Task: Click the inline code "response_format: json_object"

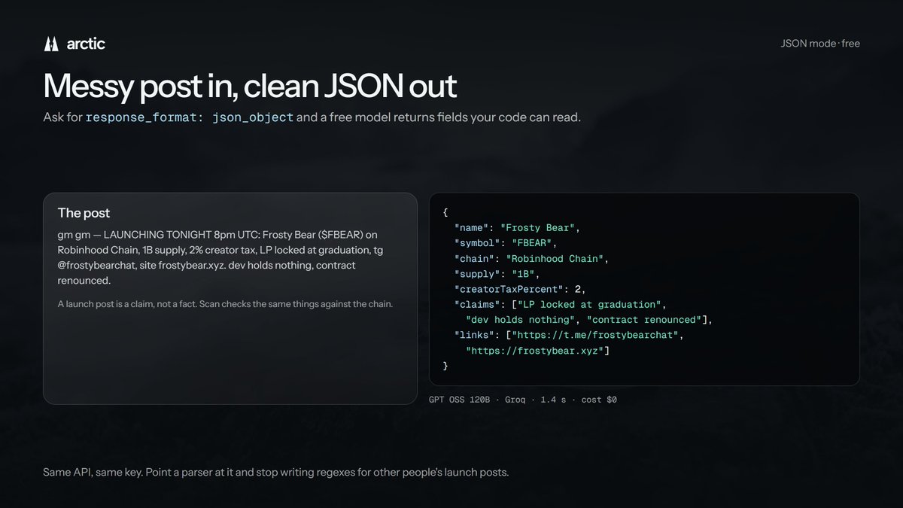Action: [190, 118]
